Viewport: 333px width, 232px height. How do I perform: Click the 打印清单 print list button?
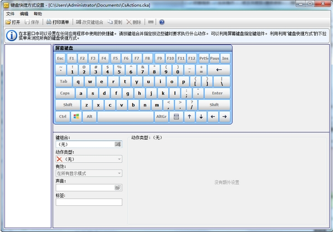pos(57,22)
